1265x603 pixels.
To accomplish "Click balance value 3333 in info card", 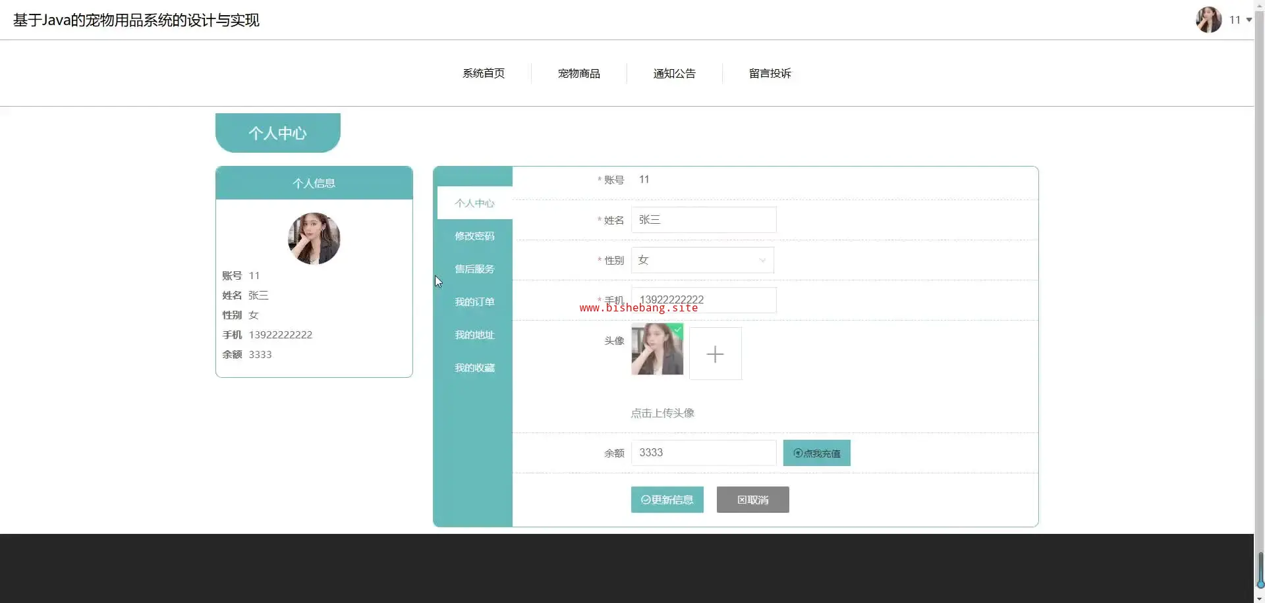I will (260, 354).
